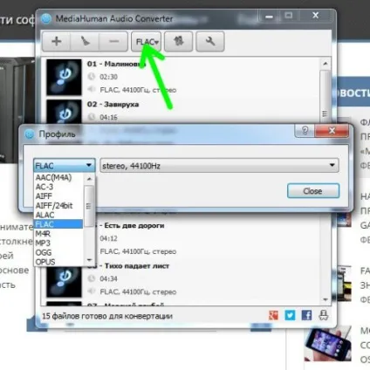This screenshot has width=370, height=370.
Task: Choose OGG in the format list
Action: [x=44, y=252]
